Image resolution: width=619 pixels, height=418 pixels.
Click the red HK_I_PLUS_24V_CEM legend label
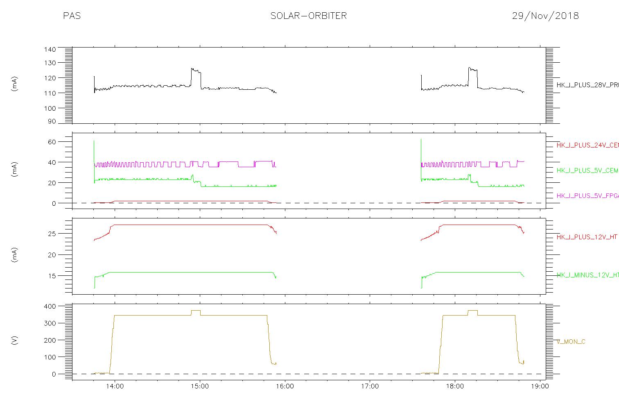(587, 145)
